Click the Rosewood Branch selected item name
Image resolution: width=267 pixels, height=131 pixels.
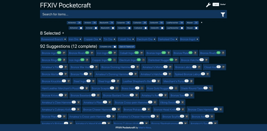[52, 39]
